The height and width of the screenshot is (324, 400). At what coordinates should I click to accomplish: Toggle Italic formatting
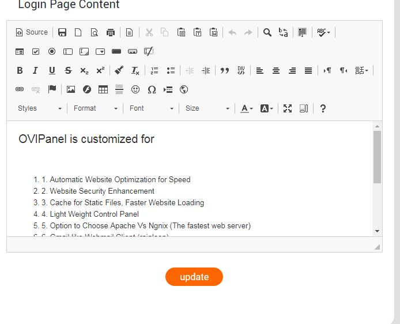[x=36, y=70]
